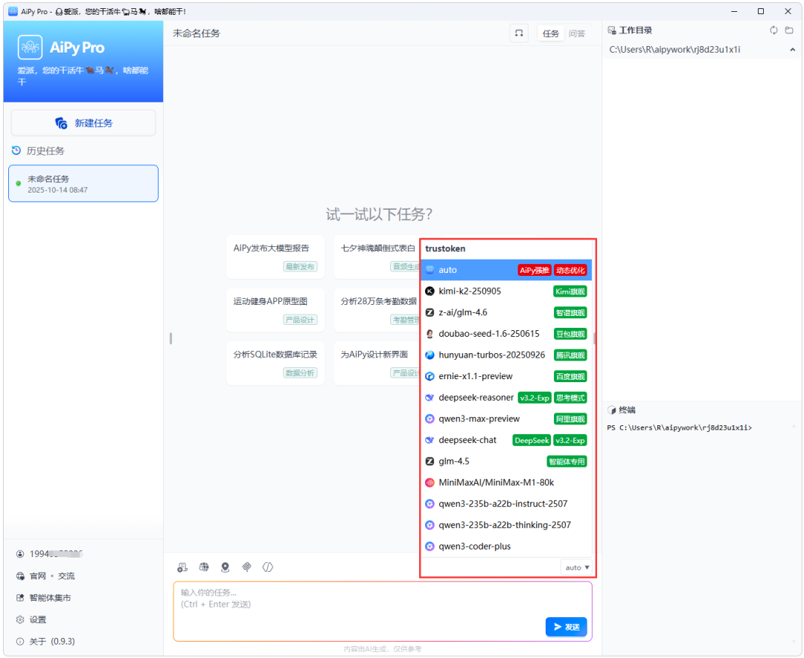Click the Kimi icon beside kimi-k2-250905
This screenshot has width=804, height=658.
tap(430, 291)
